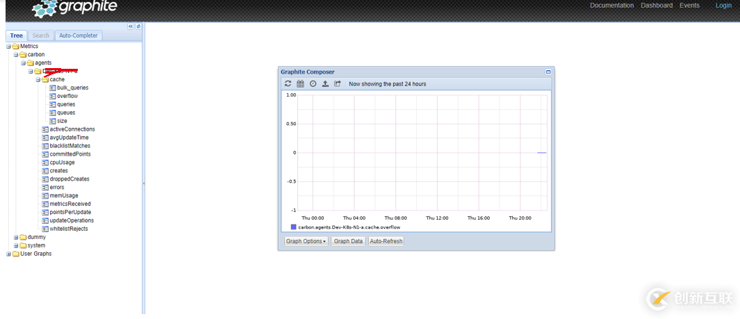Open the Events link in header
Screen dimensions: 740x319
pos(689,6)
